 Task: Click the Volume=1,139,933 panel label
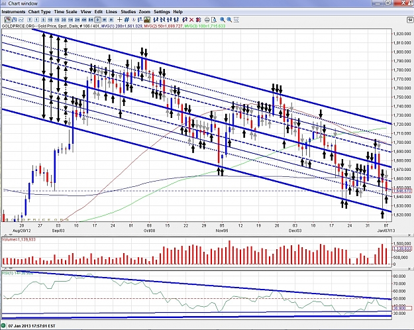19,239
